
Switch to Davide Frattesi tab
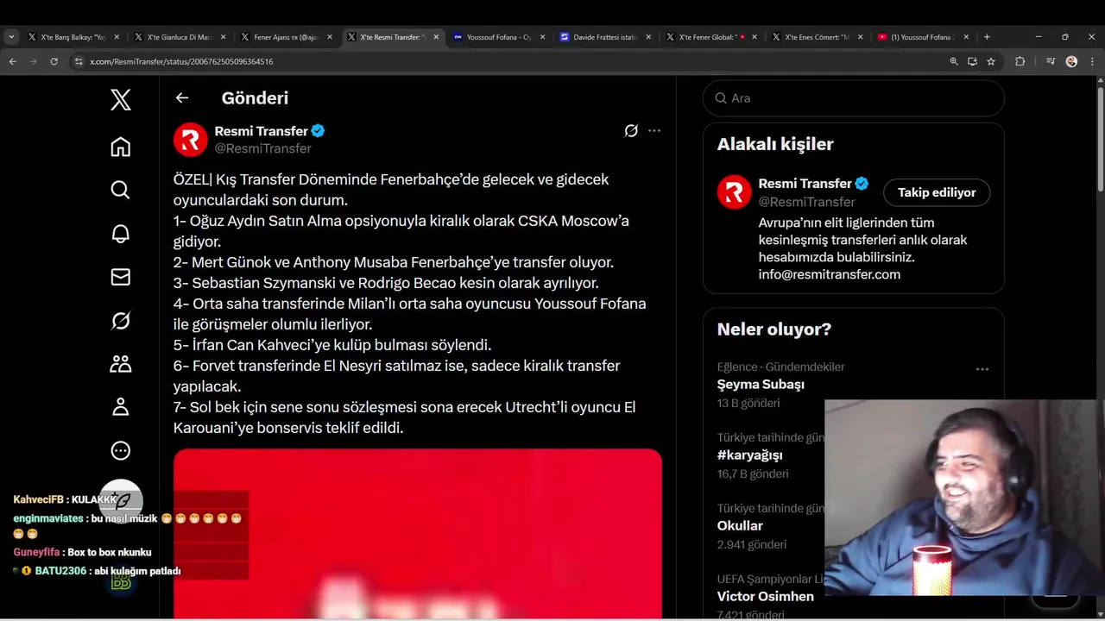[x=605, y=37]
